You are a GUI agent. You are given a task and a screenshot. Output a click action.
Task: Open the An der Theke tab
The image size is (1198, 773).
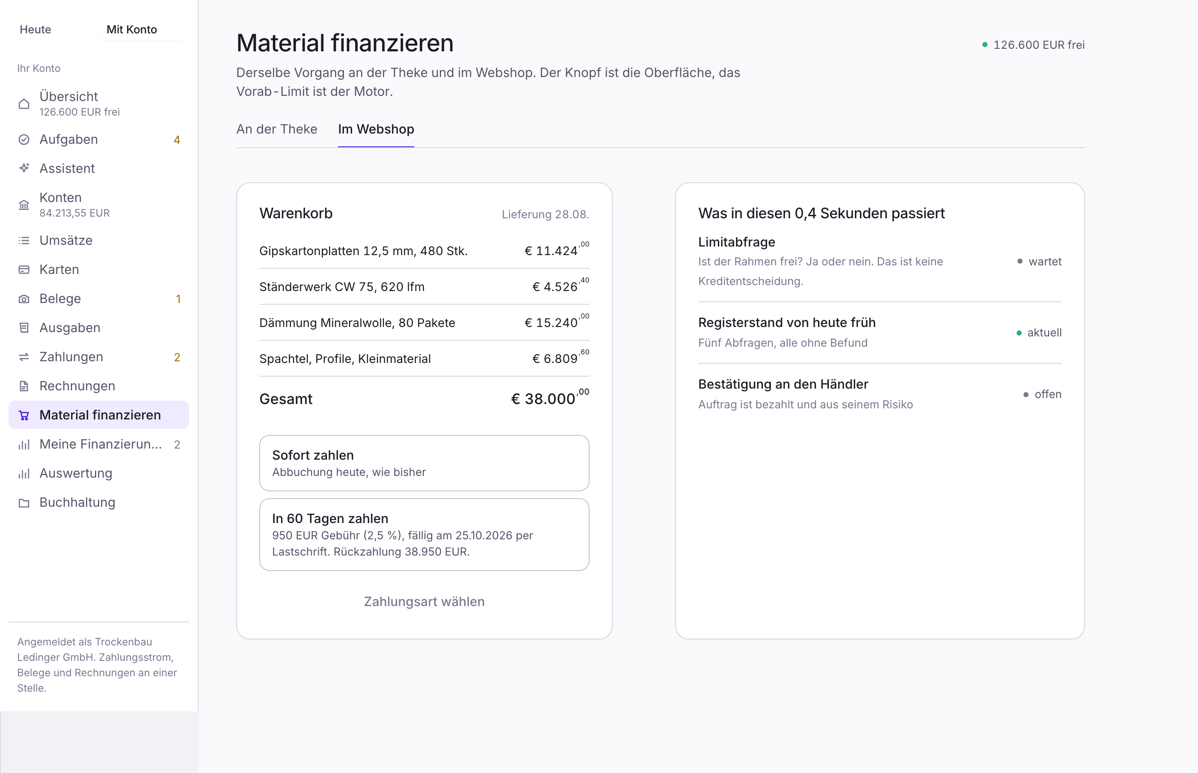tap(277, 129)
